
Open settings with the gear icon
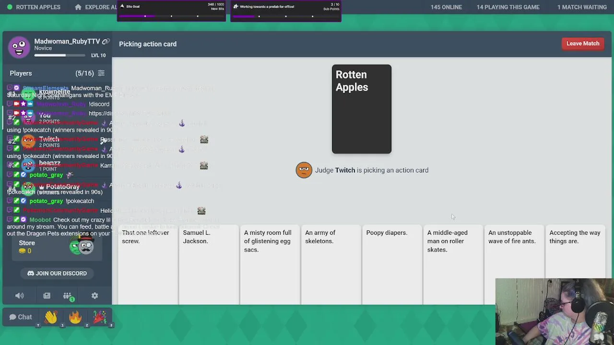coord(94,296)
